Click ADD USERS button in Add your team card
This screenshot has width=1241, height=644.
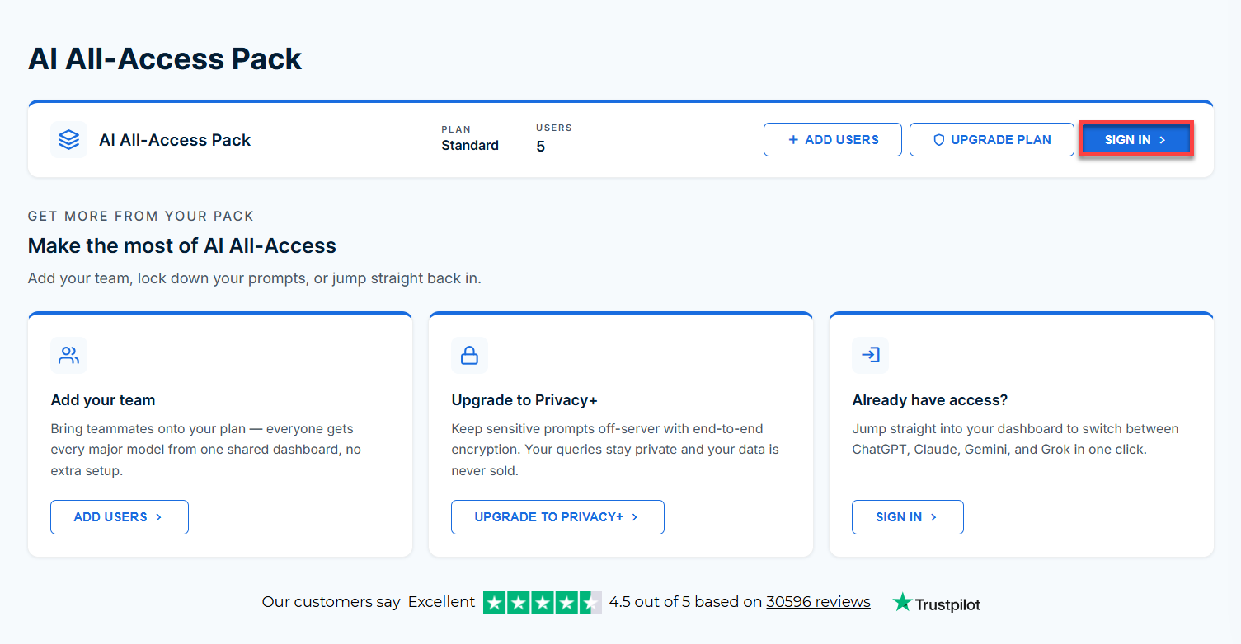[120, 517]
